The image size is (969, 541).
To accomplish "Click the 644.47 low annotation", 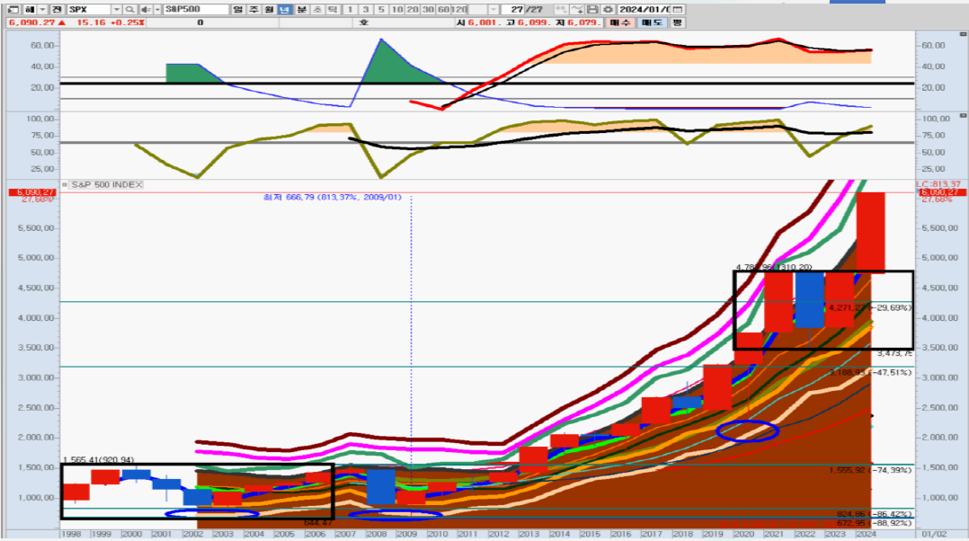I will pos(317,523).
